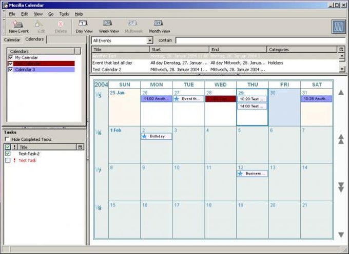The image size is (349, 254).
Task: Click the double up arrow beside calendar
Action: [341, 139]
